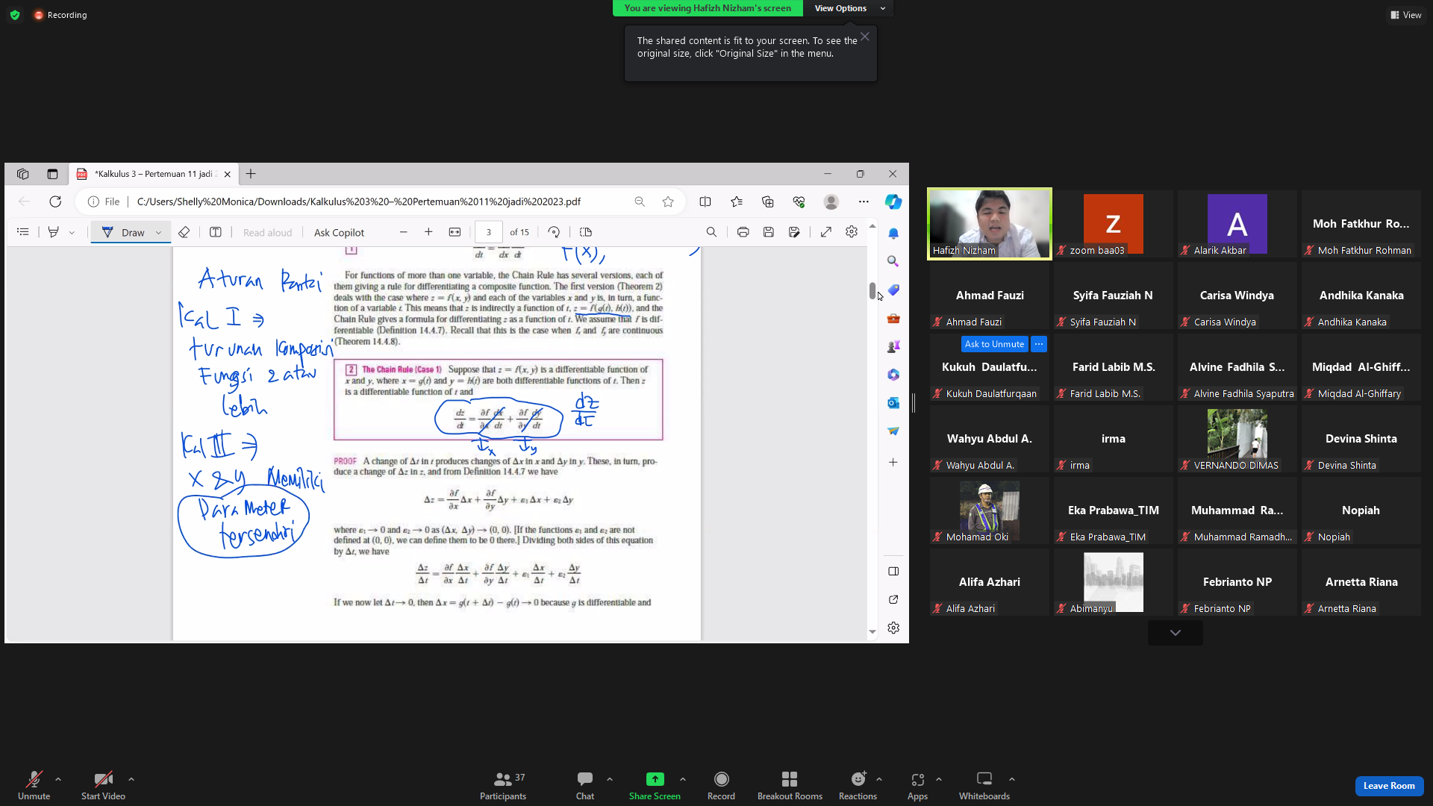Print the PDF
The height and width of the screenshot is (806, 1433).
tap(743, 232)
